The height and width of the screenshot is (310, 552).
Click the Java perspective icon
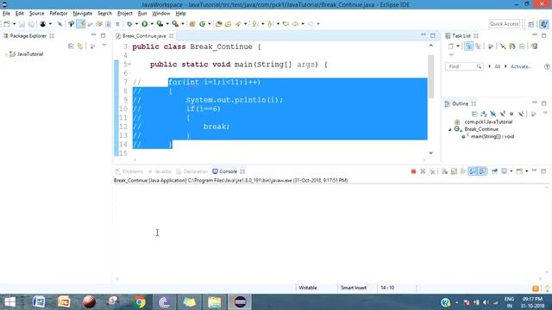click(544, 24)
